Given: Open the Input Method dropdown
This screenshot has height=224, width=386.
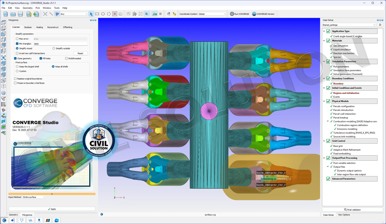Looking at the screenshot, I should [x=34, y=197].
